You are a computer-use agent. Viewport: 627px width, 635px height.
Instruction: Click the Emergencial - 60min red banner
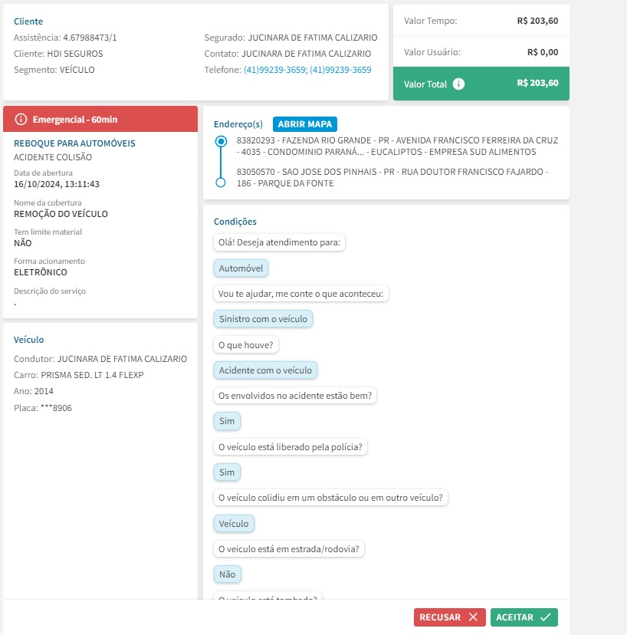pyautogui.click(x=100, y=119)
